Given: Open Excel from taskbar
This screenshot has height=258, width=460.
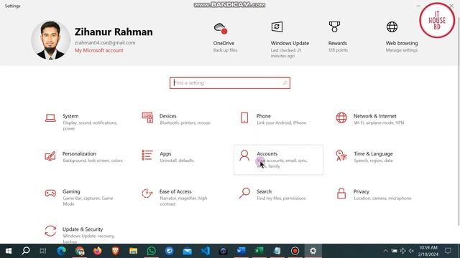Looking at the screenshot, I should click(259, 251).
